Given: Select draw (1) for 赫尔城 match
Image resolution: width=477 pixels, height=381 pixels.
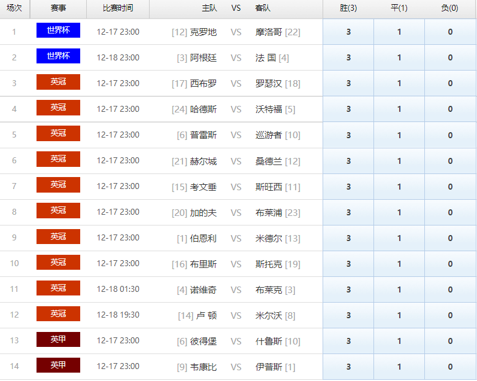Looking at the screenshot, I should pyautogui.click(x=399, y=161).
